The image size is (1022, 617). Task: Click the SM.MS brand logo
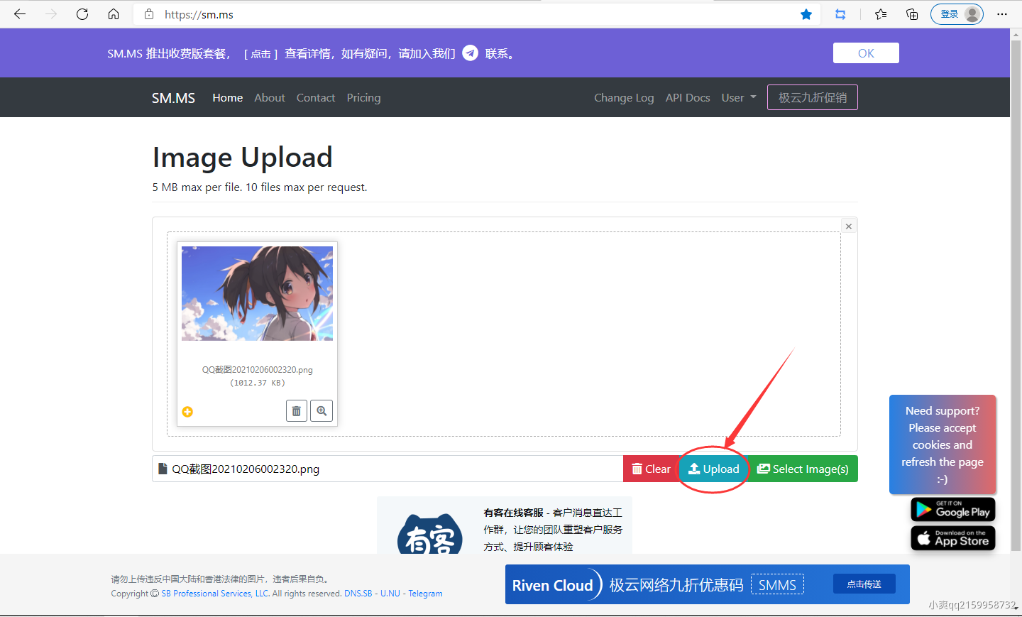click(173, 98)
